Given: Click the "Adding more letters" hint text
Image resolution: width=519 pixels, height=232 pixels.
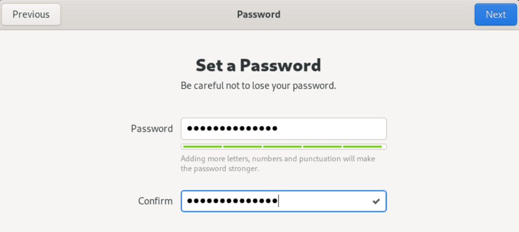Looking at the screenshot, I should (277, 159).
